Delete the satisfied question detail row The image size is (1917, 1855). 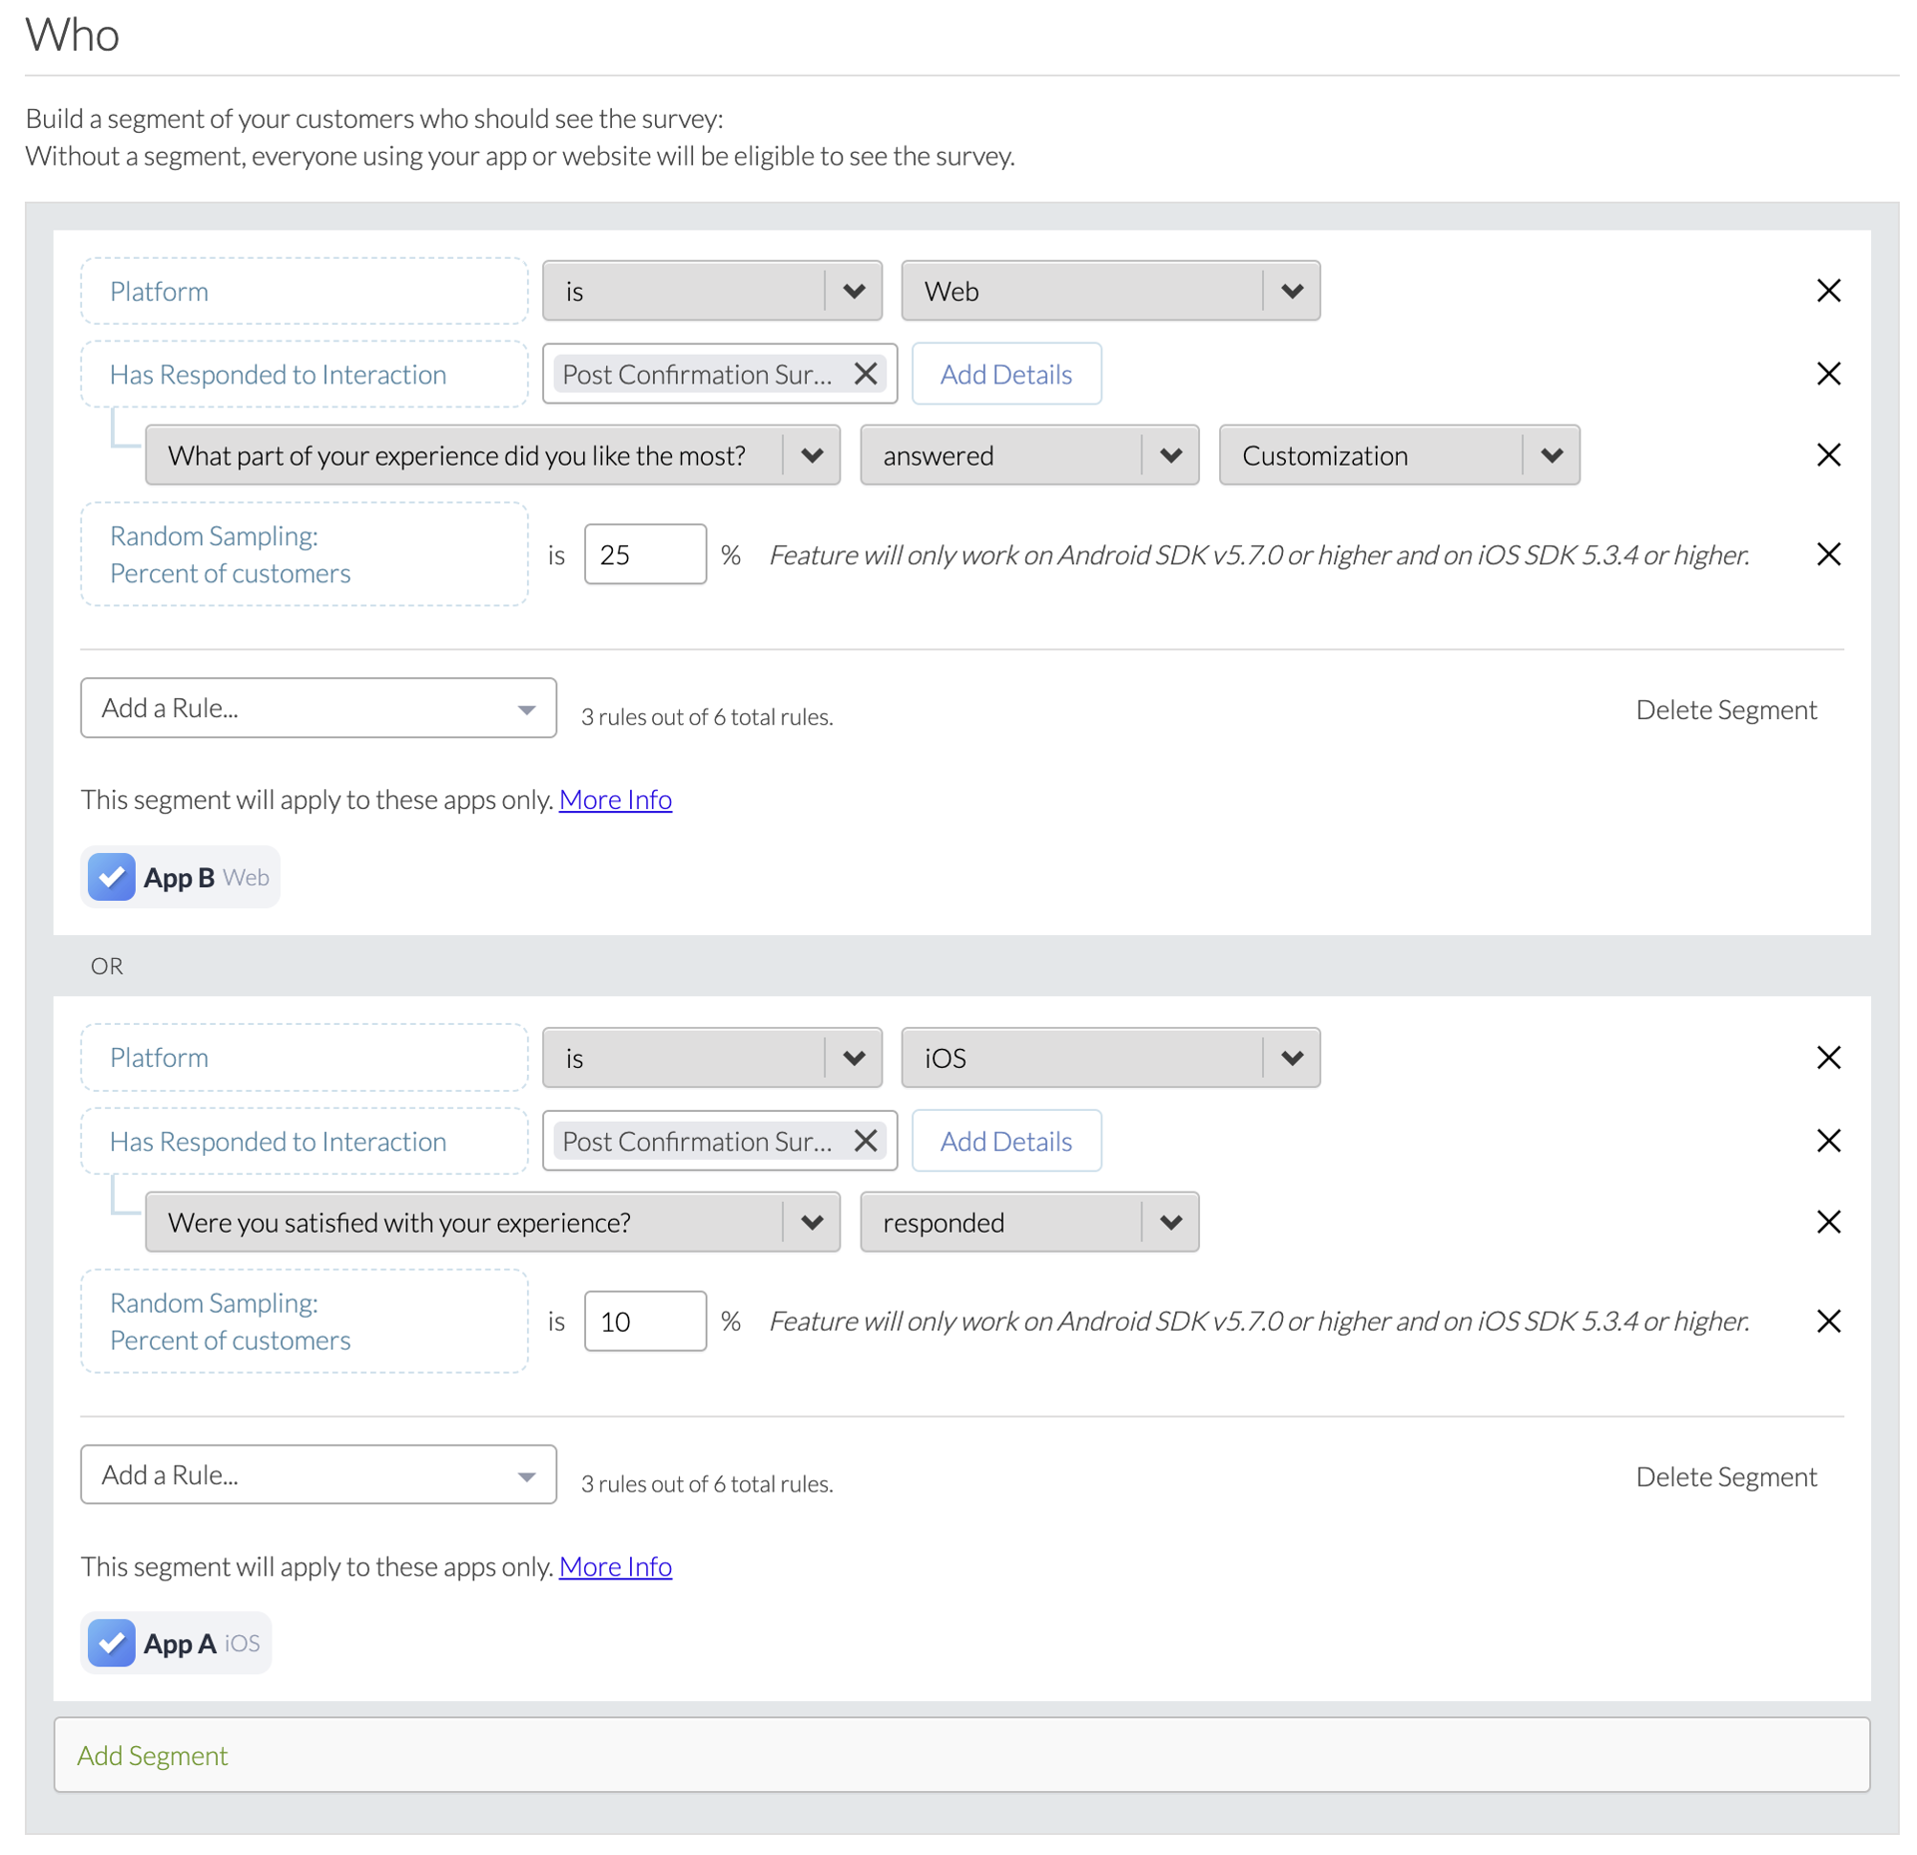pyautogui.click(x=1827, y=1222)
